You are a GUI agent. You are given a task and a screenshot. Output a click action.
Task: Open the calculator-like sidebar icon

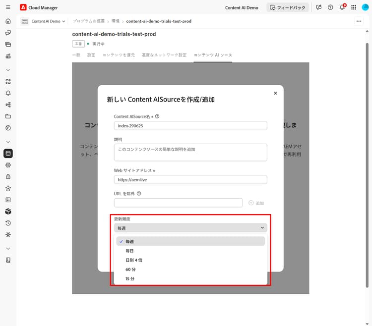coord(8,200)
